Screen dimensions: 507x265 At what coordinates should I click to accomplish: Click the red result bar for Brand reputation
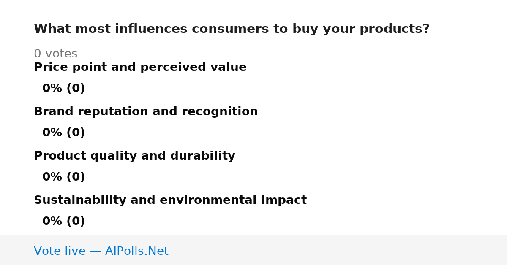click(34, 133)
